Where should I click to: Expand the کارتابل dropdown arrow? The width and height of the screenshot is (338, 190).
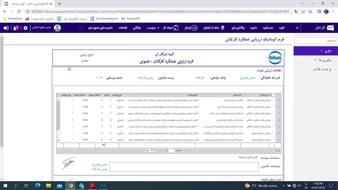297,28
